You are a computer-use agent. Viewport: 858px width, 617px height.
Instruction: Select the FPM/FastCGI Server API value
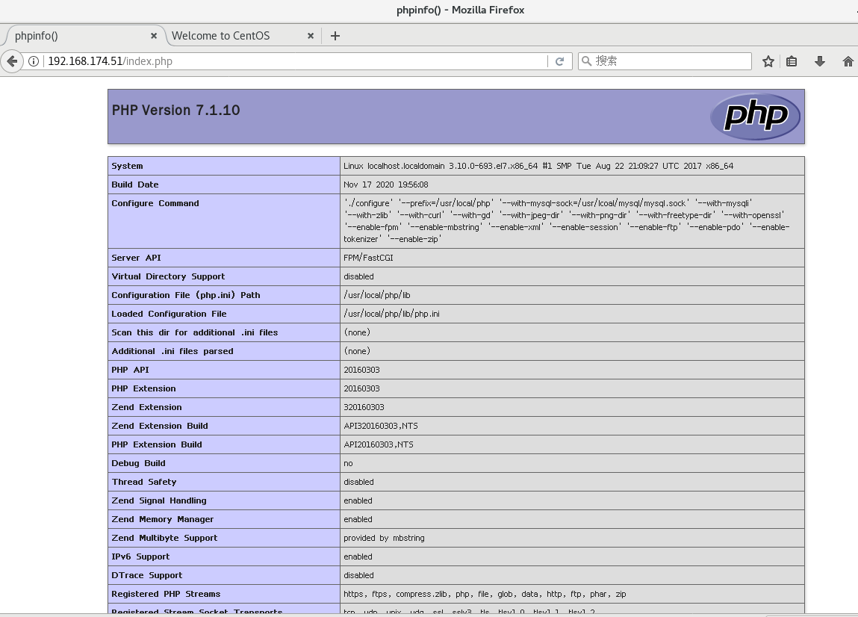click(368, 258)
